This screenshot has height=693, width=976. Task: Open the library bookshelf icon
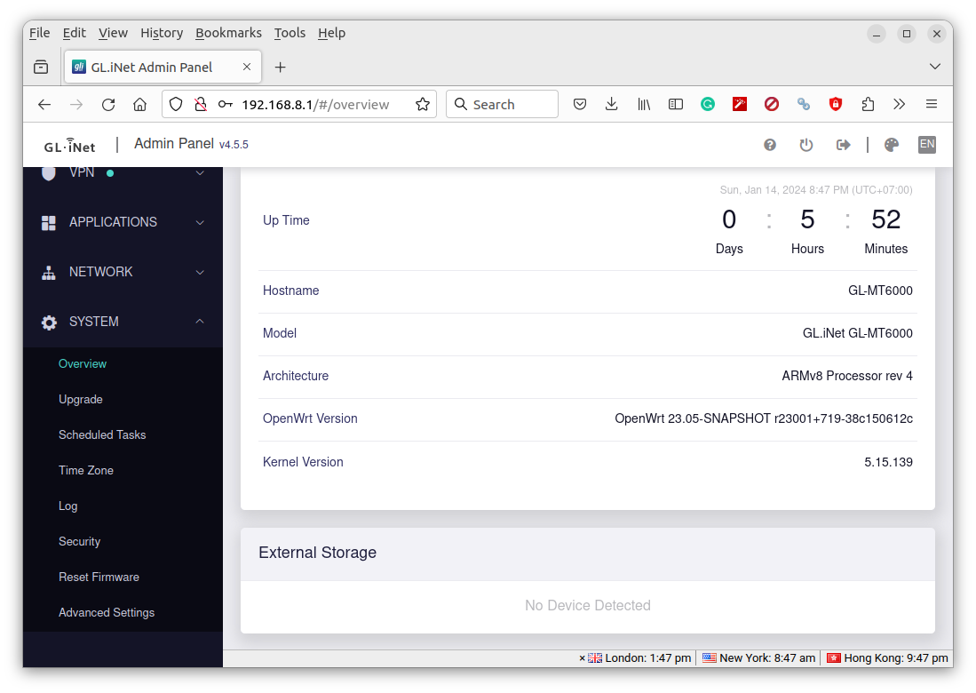pos(644,105)
